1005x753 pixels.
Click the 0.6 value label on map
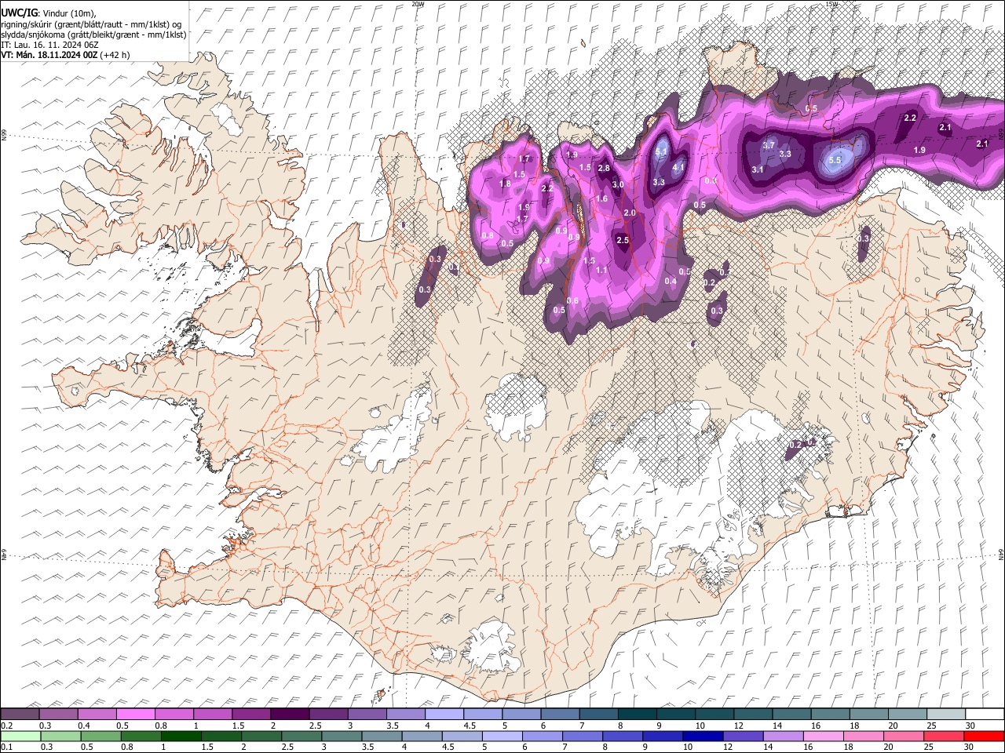(572, 301)
